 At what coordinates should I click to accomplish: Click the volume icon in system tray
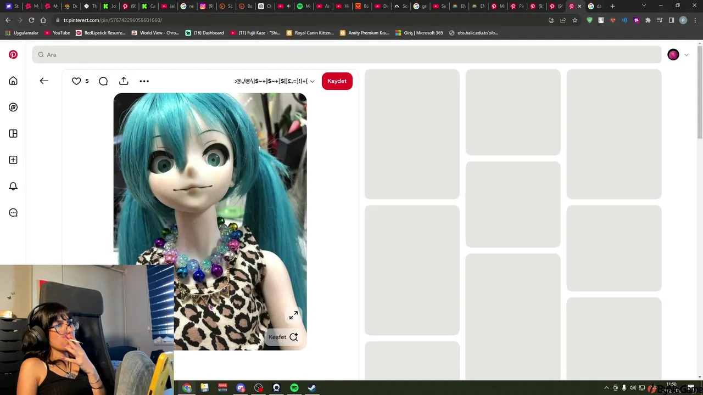tap(633, 388)
